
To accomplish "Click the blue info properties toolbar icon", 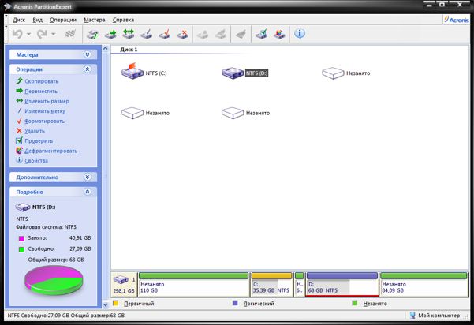I will point(300,35).
